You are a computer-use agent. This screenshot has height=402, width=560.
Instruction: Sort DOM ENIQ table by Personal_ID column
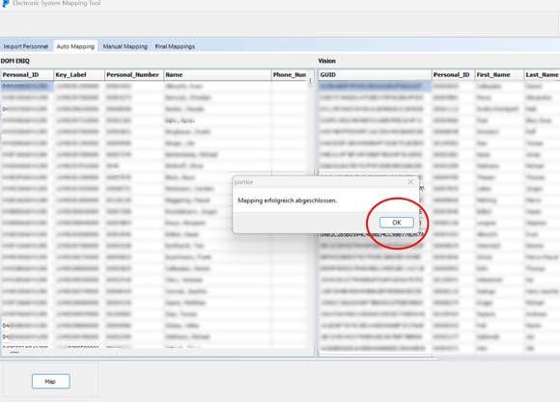[x=27, y=74]
